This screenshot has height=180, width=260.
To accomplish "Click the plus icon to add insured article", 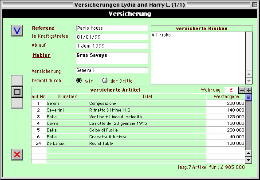I will click(248, 90).
